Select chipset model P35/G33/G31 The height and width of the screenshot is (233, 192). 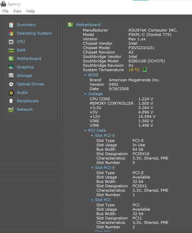click(141, 48)
